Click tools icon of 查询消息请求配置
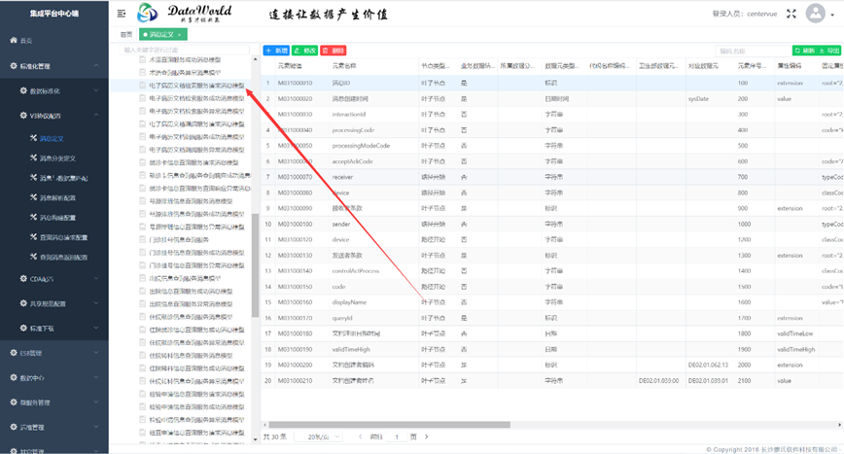The height and width of the screenshot is (454, 844). click(33, 236)
